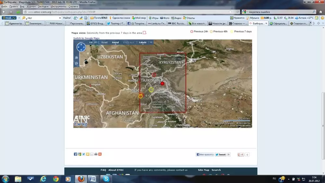Click the Google +1 button

click(x=240, y=155)
